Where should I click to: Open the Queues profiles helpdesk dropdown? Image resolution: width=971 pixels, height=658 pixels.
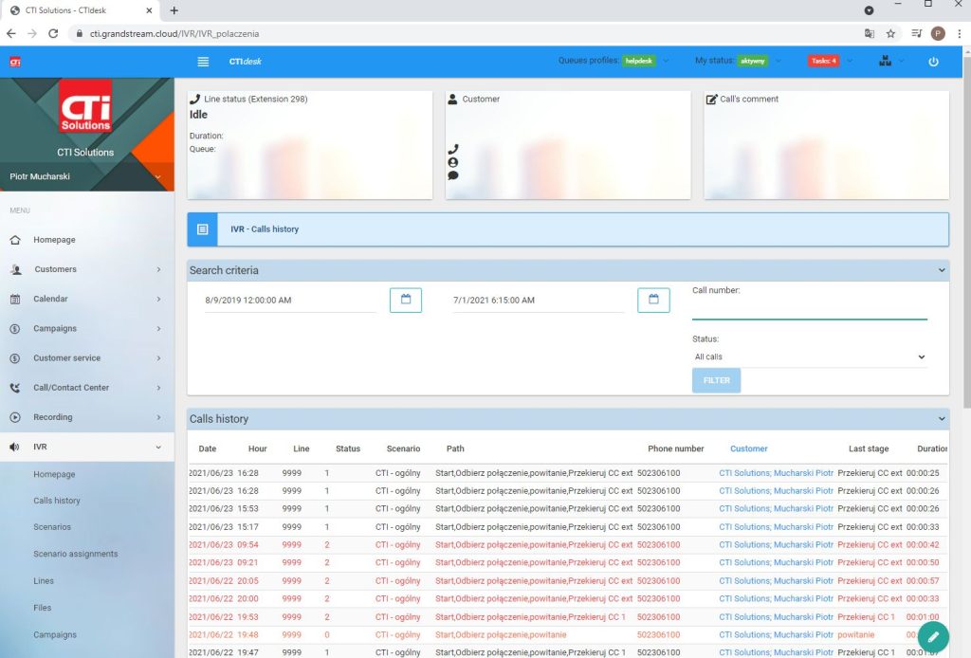(645, 62)
